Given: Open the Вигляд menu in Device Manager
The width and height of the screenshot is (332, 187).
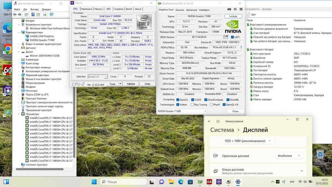Looking at the screenshot, I should (x=34, y=9).
